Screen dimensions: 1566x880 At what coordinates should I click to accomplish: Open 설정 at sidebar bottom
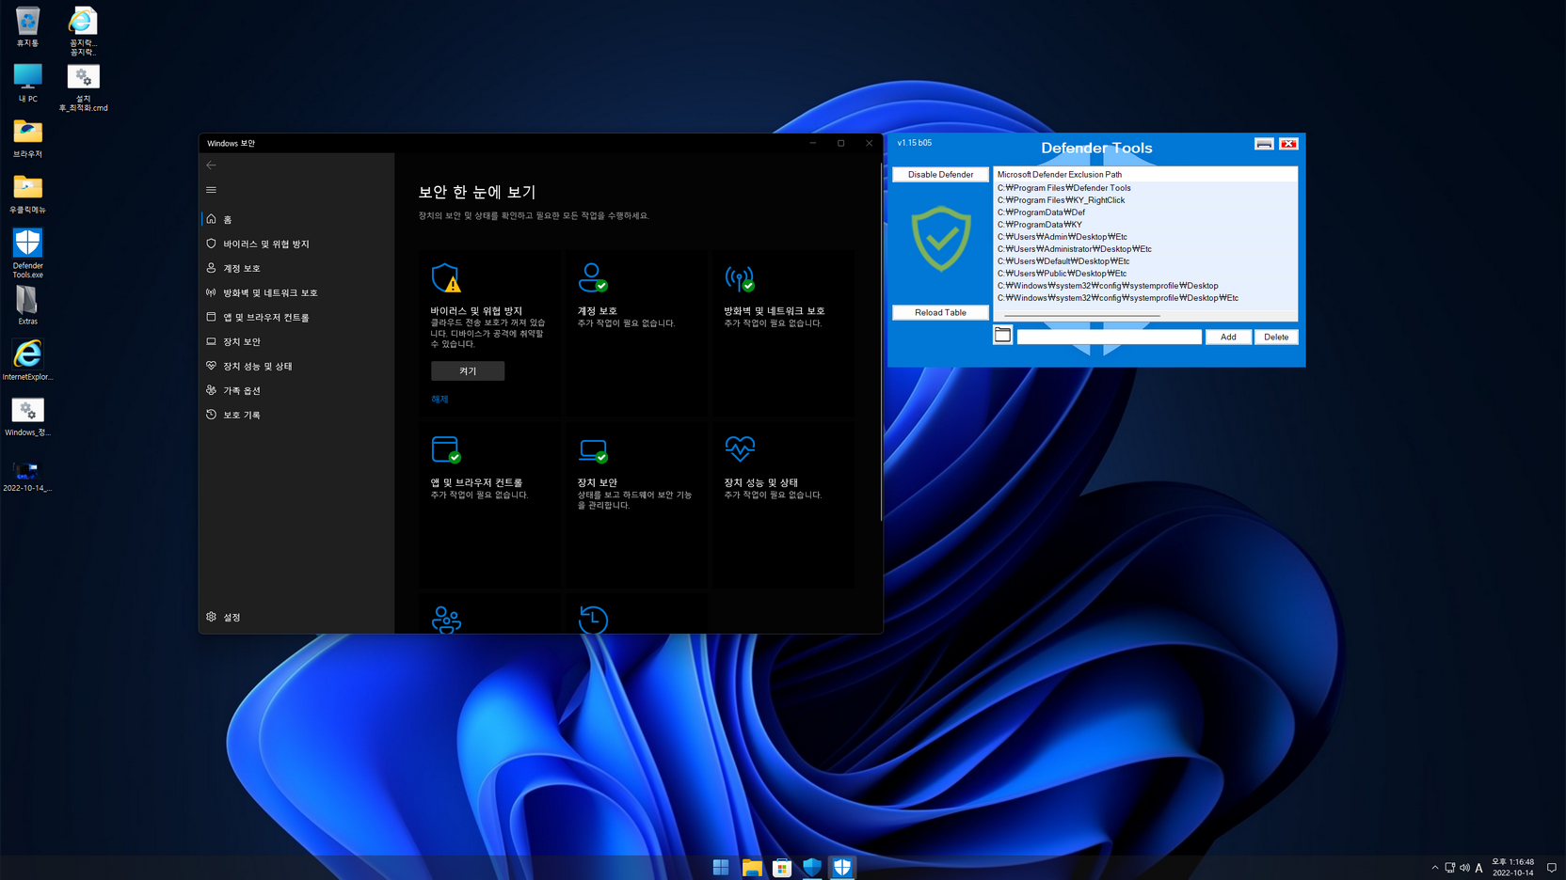coord(296,617)
